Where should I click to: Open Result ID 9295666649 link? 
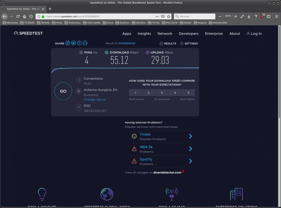[x=127, y=43]
